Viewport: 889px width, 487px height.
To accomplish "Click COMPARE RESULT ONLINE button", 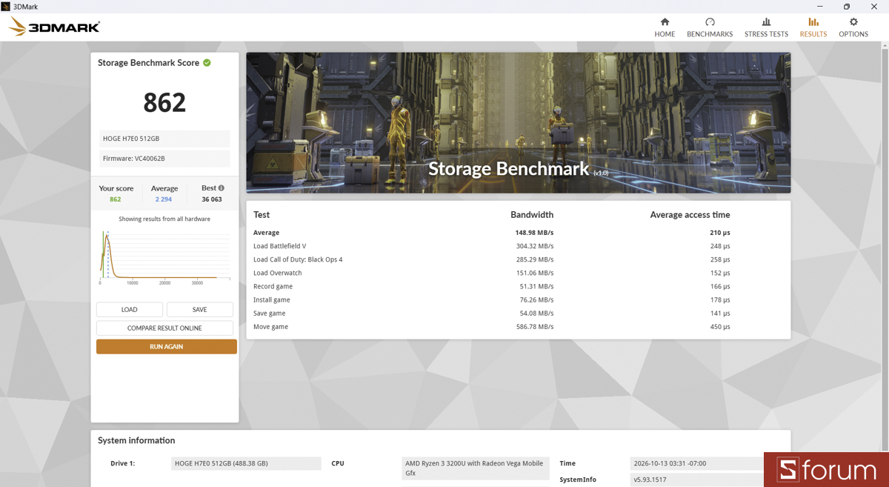I will [164, 328].
